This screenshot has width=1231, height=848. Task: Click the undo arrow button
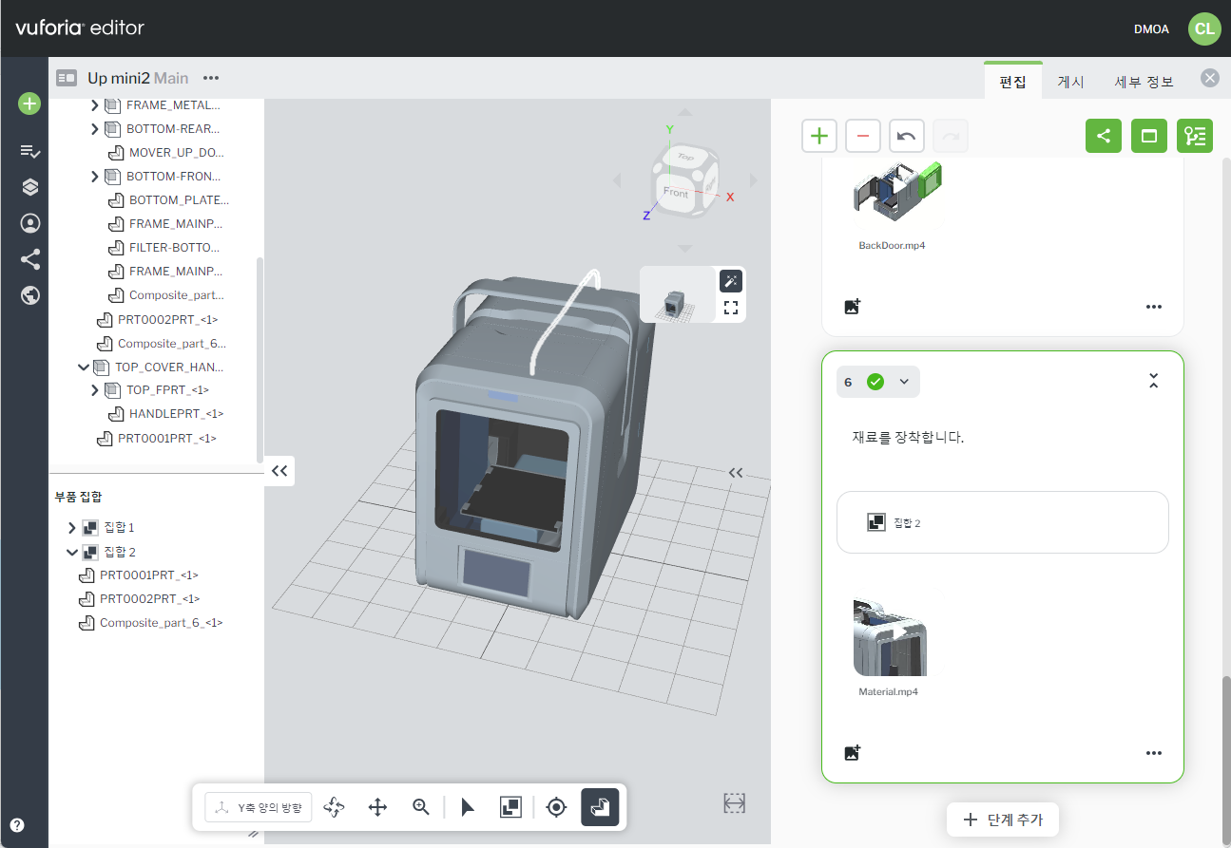(907, 136)
